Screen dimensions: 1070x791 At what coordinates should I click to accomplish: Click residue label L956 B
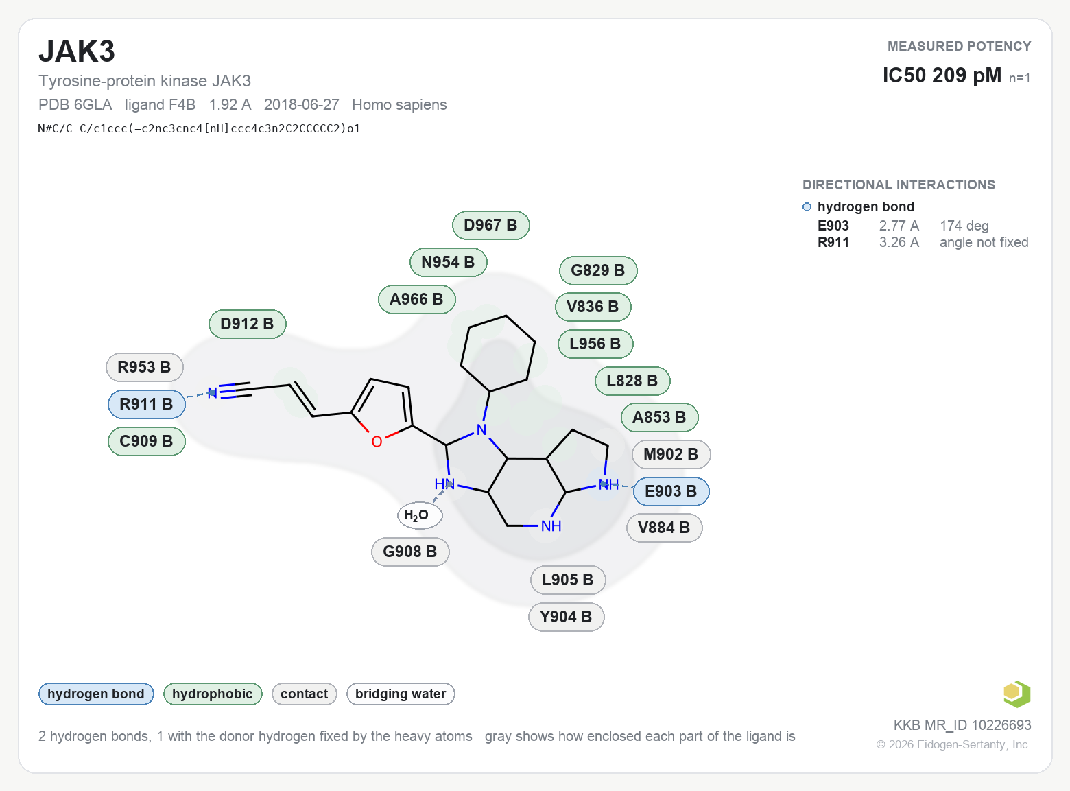[x=595, y=344]
